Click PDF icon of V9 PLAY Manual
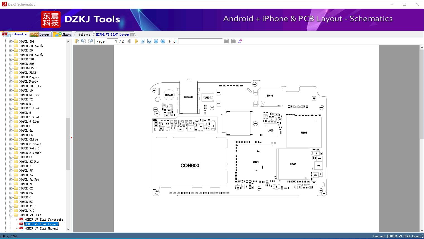This screenshot has height=239, width=424. (21, 228)
